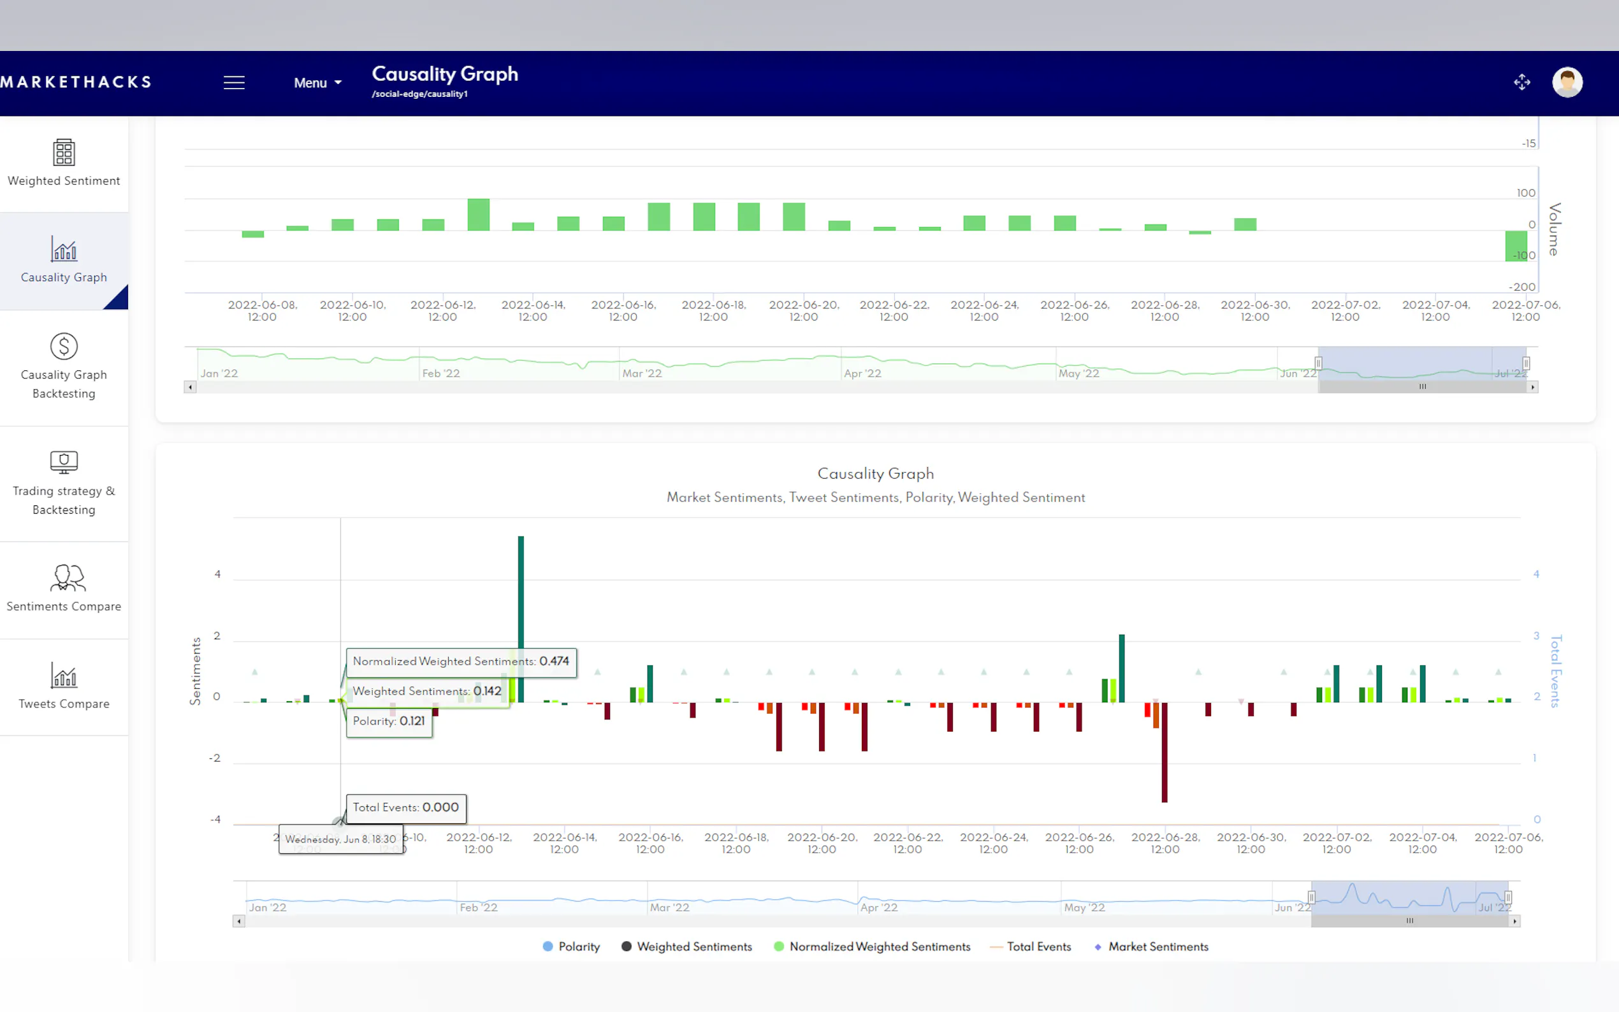Click the hamburger sidebar toggle icon

[x=233, y=82]
